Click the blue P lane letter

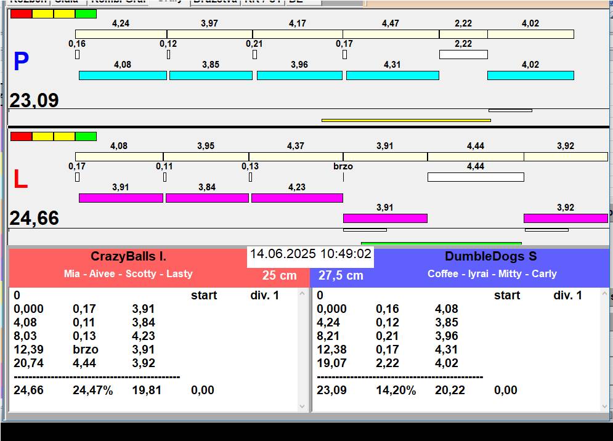(21, 62)
